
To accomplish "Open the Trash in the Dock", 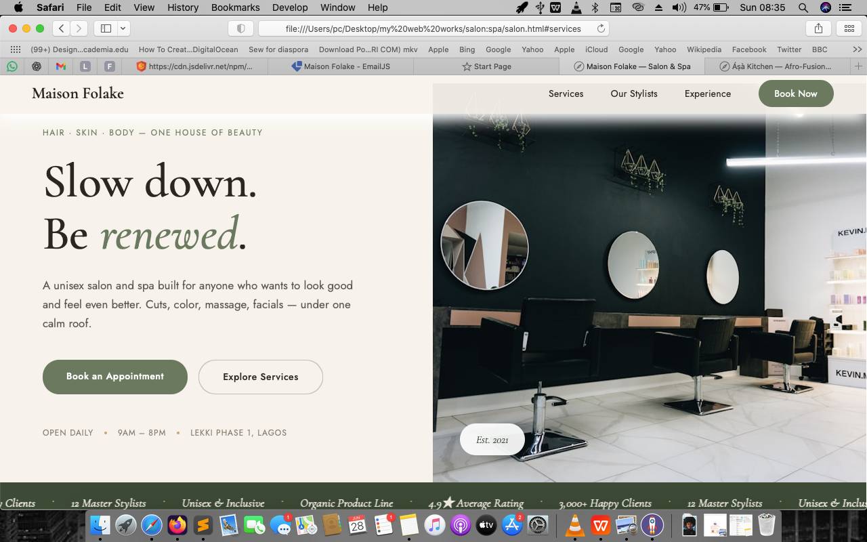I will coord(766,524).
